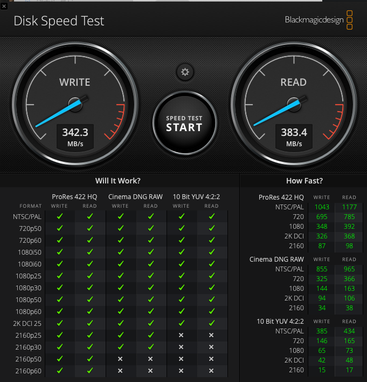Click Cinema DNG RAW write checkmark for 720p60
The image size is (367, 382).
(x=121, y=240)
